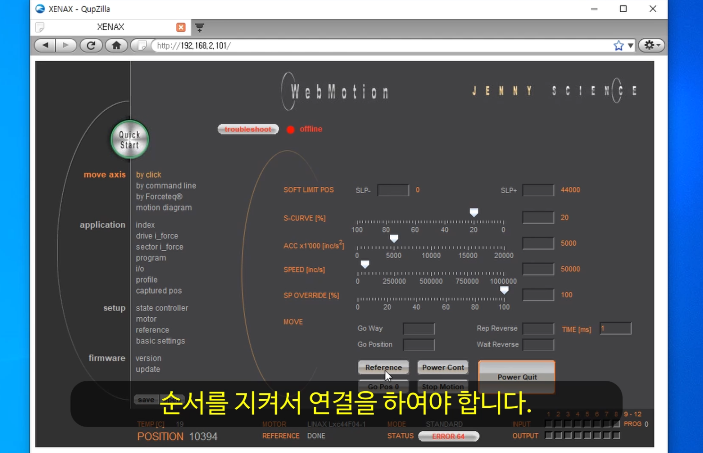Click the POSITION value 10394
Screen dimensions: 703x453
coord(203,437)
